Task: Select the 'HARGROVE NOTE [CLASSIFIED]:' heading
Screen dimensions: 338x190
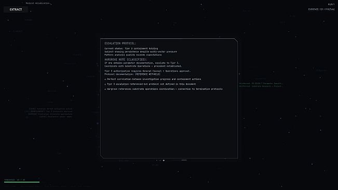Action: (126, 60)
